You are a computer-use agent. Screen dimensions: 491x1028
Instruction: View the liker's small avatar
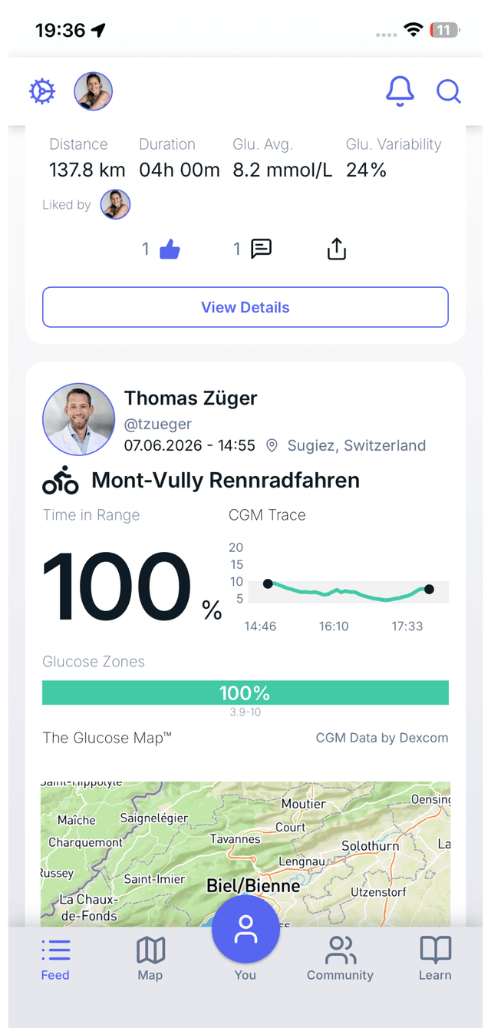click(115, 205)
